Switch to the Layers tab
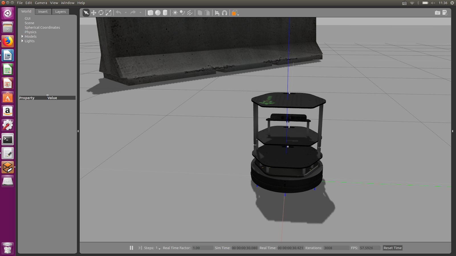 pos(60,12)
